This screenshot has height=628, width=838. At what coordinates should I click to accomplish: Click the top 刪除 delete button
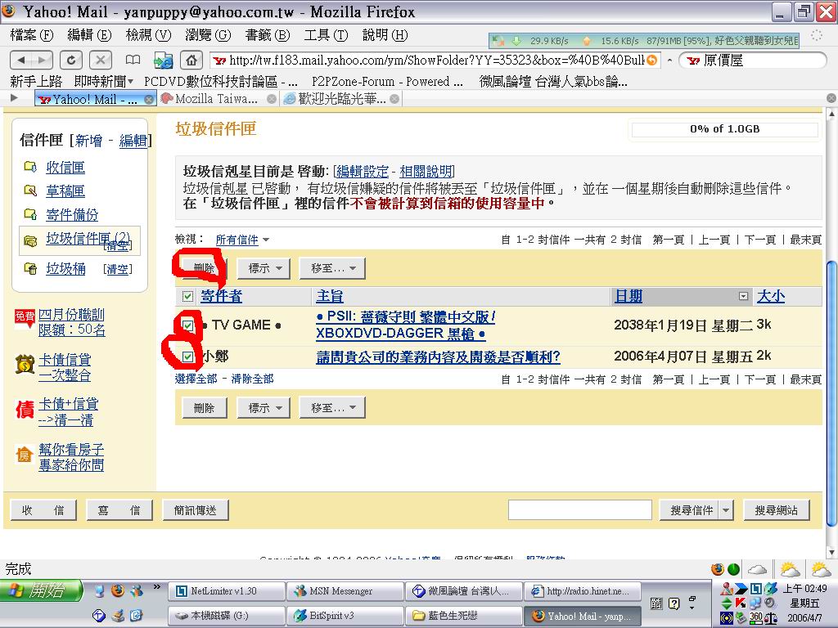[x=204, y=268]
